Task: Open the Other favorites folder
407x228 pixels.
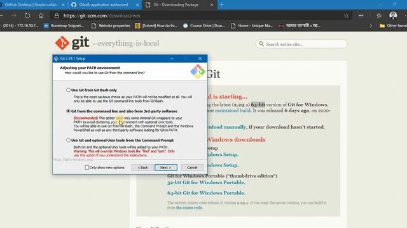Action: (393, 25)
